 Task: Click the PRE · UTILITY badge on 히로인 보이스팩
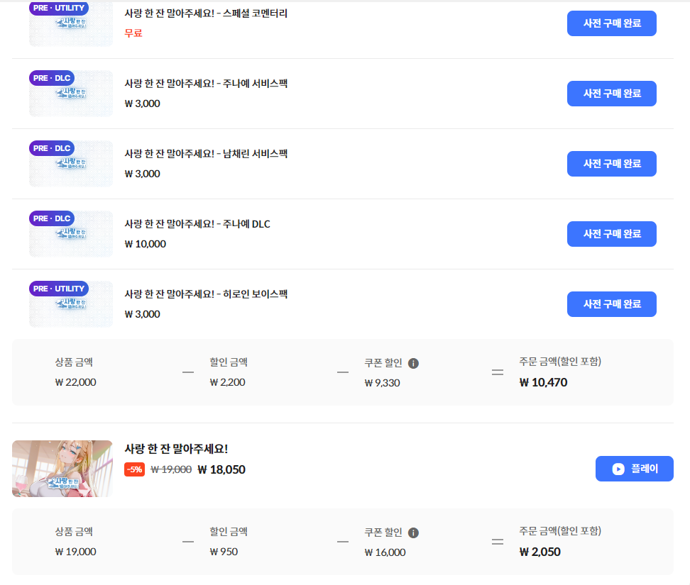tap(59, 289)
